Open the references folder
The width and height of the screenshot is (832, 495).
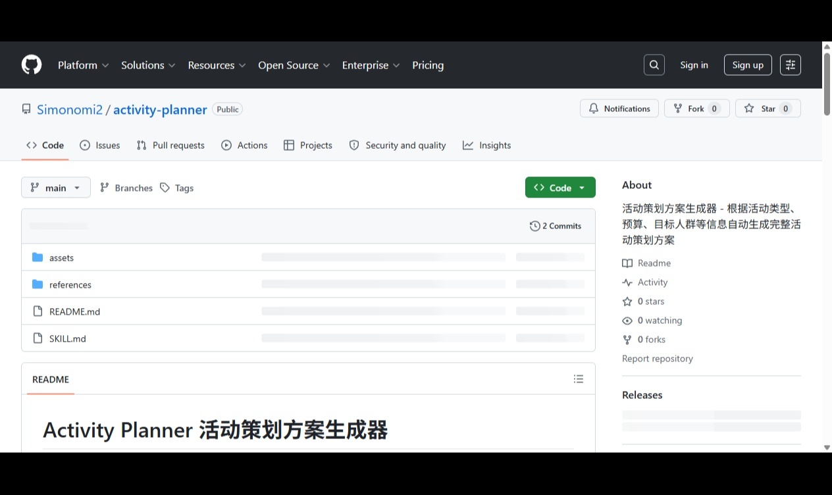pyautogui.click(x=70, y=284)
